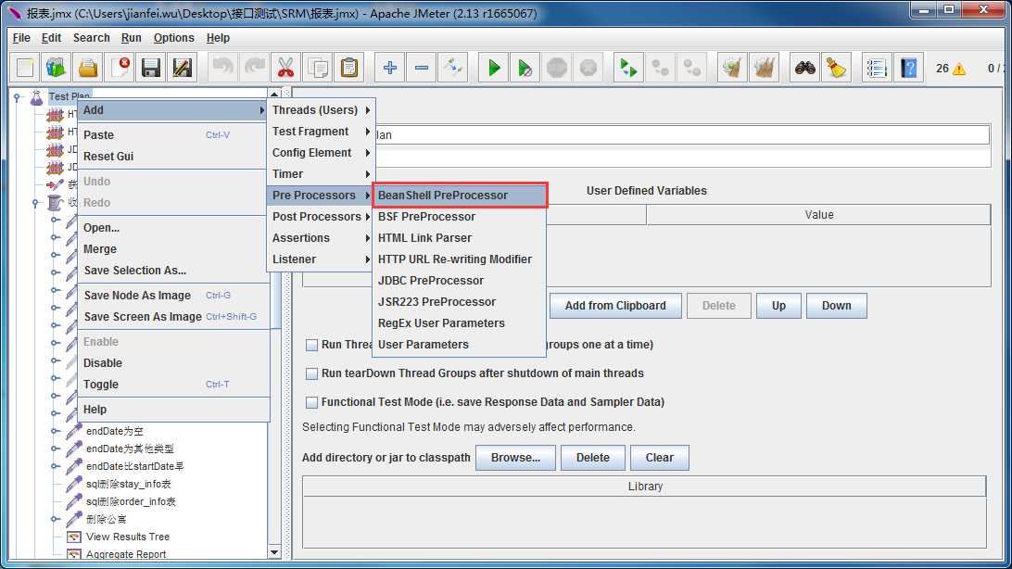Expand the Timer submenu
Screen dimensions: 1012x569
(x=320, y=174)
